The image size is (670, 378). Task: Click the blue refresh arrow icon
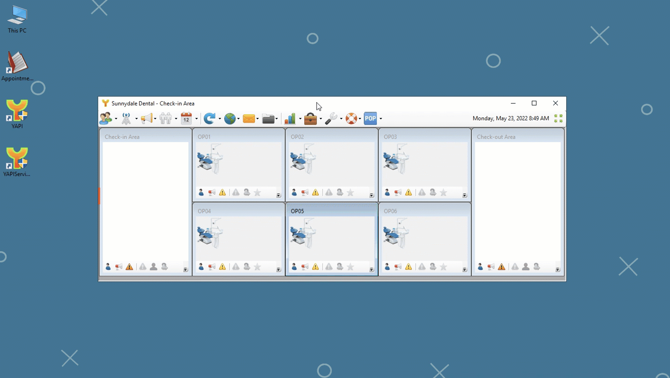tap(209, 119)
